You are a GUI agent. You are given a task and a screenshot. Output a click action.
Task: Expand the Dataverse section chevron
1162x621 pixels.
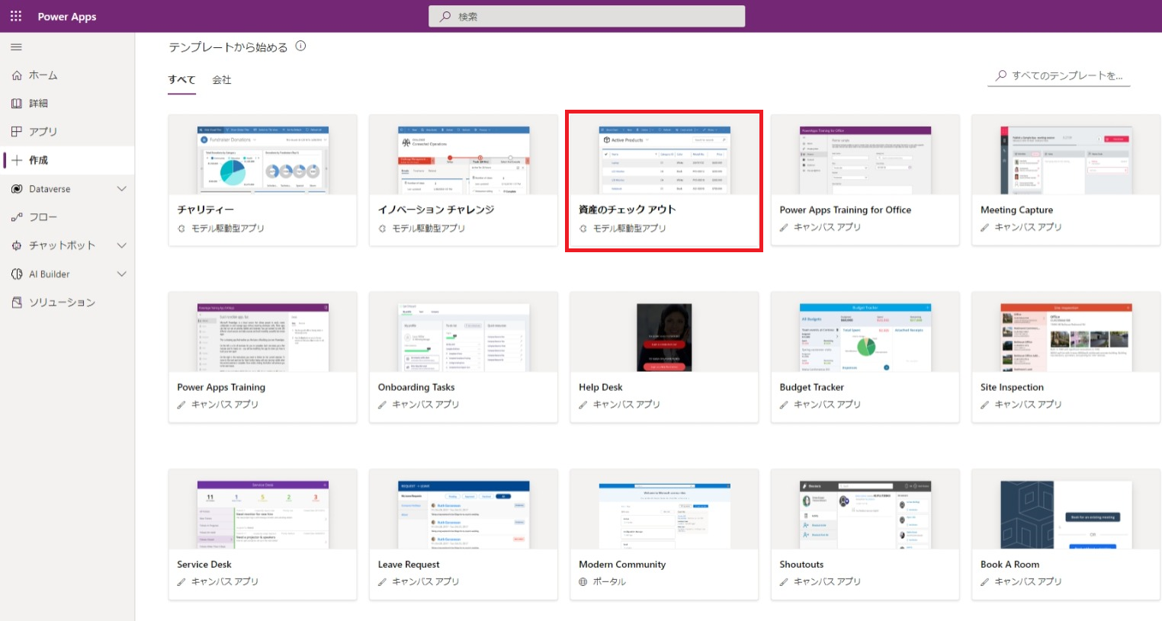(121, 189)
